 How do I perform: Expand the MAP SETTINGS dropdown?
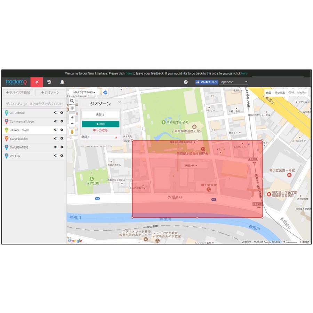(84, 93)
